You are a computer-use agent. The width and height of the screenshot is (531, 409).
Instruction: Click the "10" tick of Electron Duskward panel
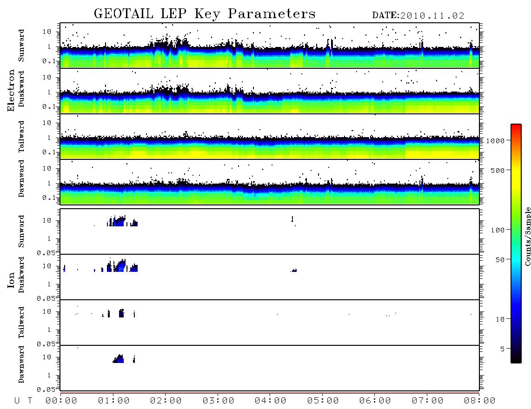47,77
